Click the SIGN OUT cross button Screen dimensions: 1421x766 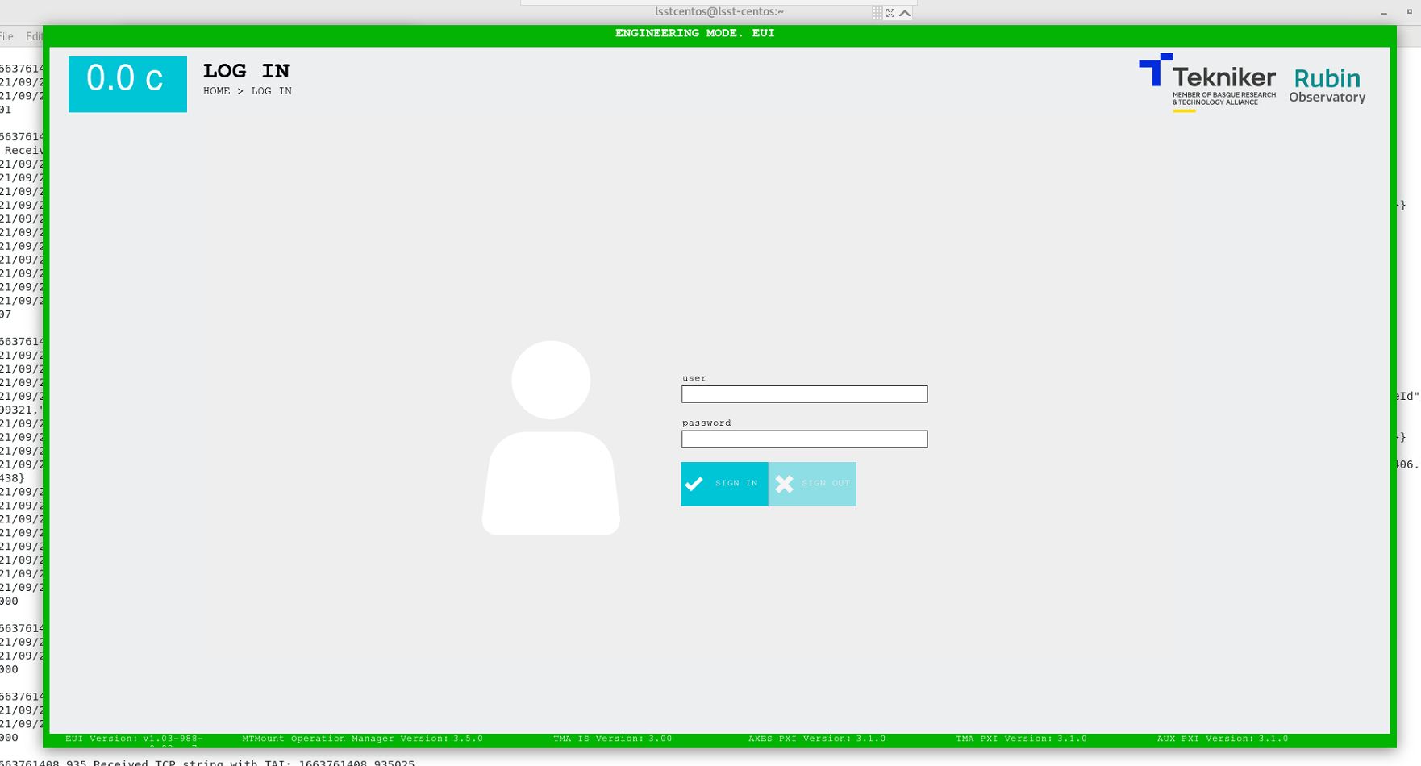pos(813,484)
